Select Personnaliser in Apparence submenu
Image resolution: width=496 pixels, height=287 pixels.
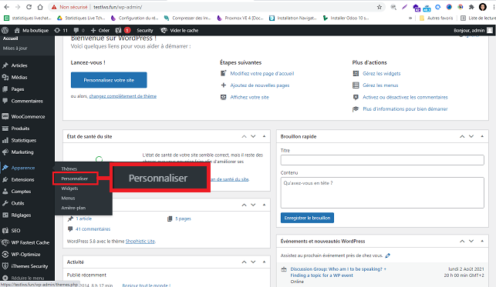point(75,179)
